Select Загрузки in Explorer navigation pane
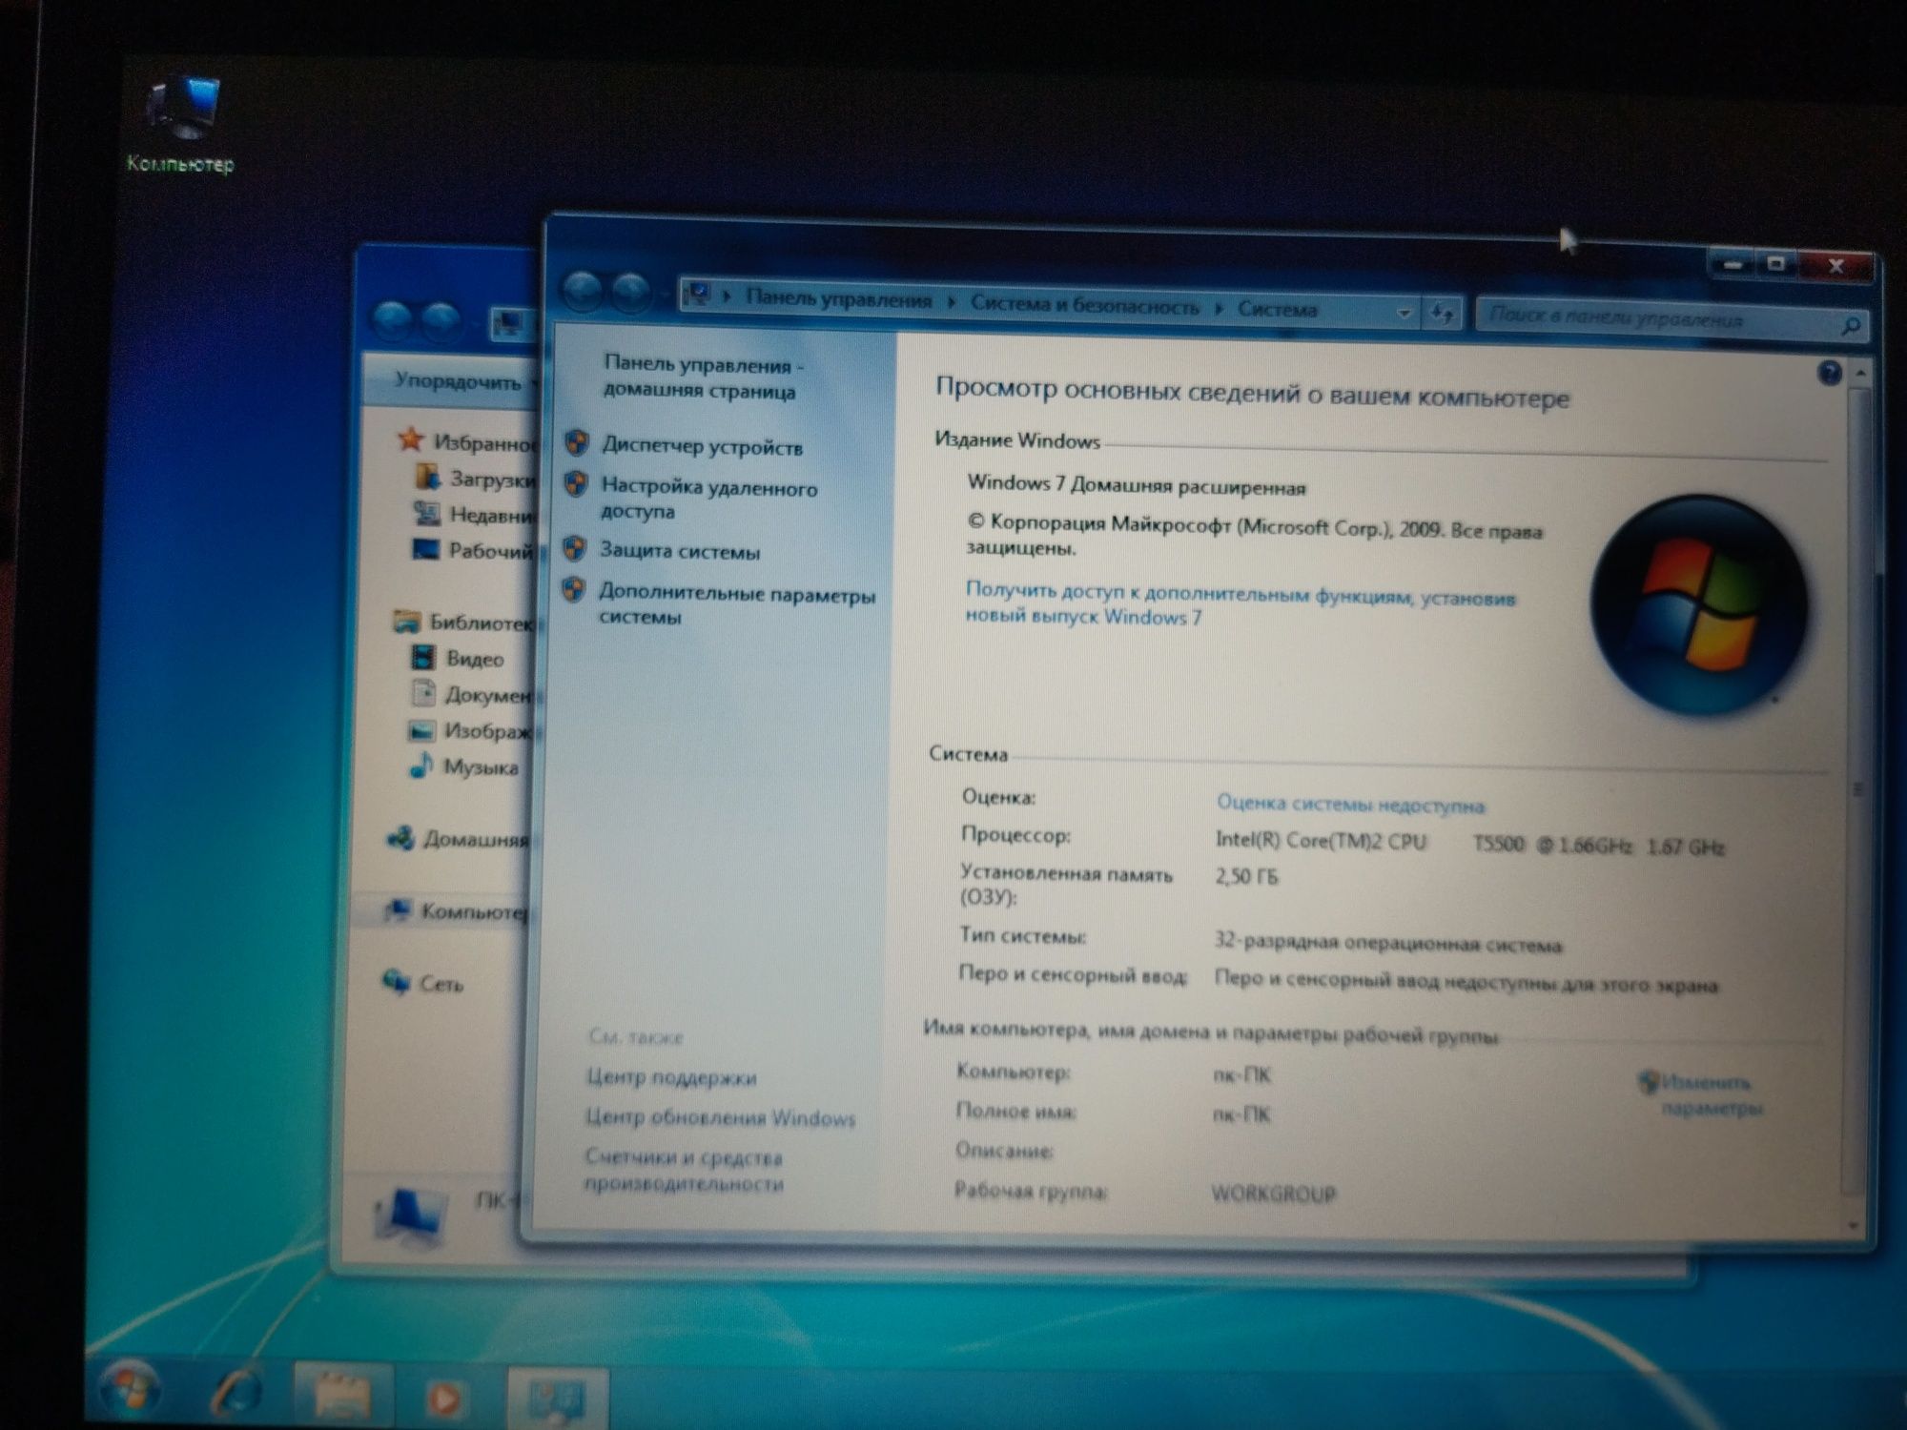The width and height of the screenshot is (1907, 1430). coord(492,480)
